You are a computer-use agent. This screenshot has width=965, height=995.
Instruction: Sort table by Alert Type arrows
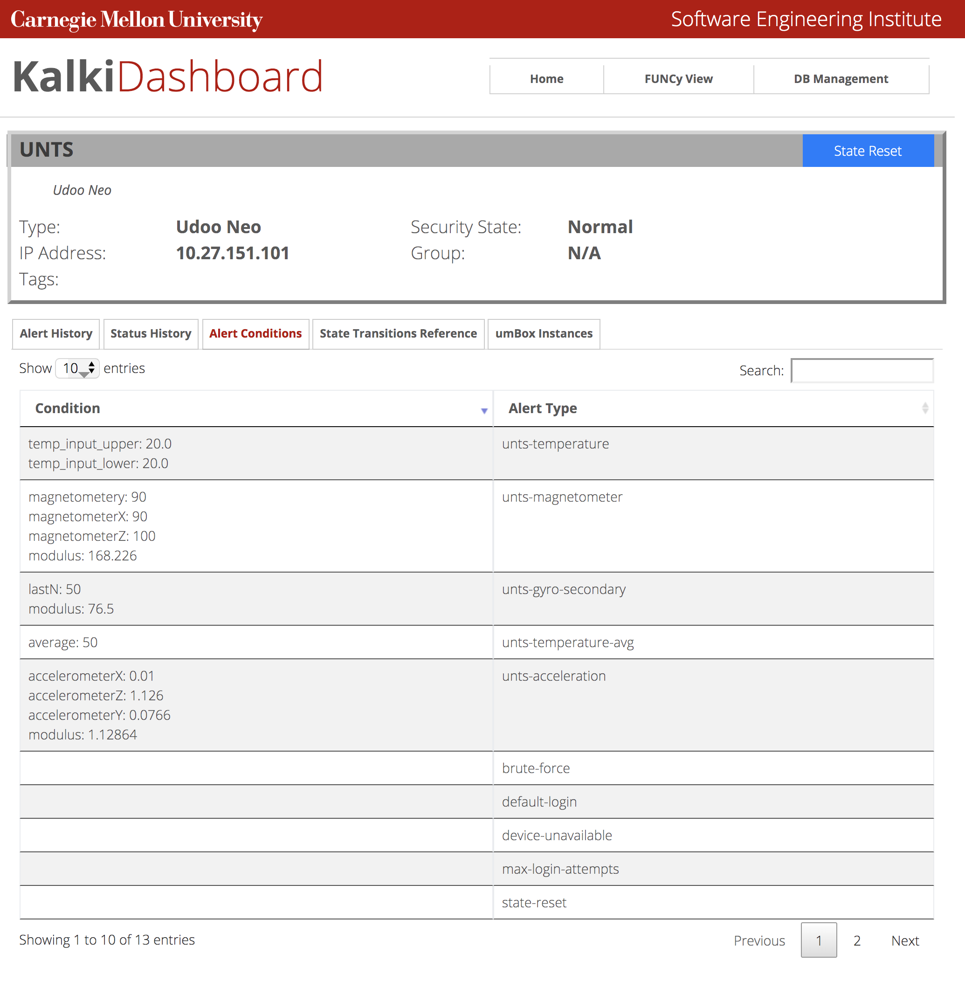[x=925, y=408]
